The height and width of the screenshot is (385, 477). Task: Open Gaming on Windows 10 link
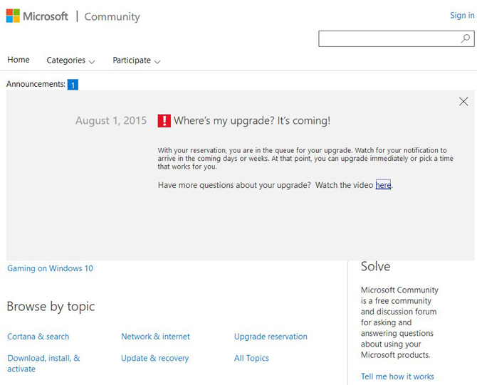(50, 268)
